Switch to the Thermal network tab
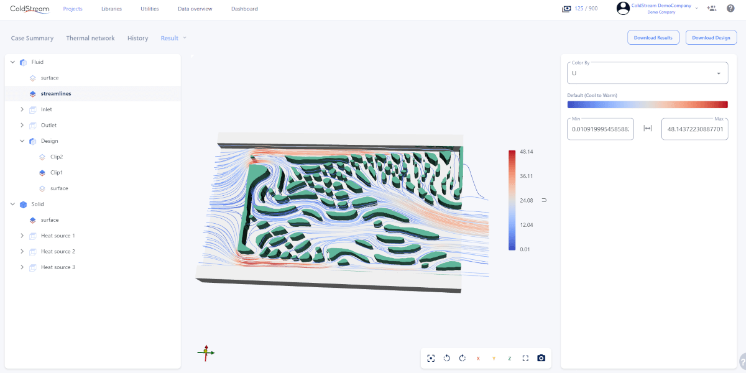The height and width of the screenshot is (373, 746). coord(90,38)
